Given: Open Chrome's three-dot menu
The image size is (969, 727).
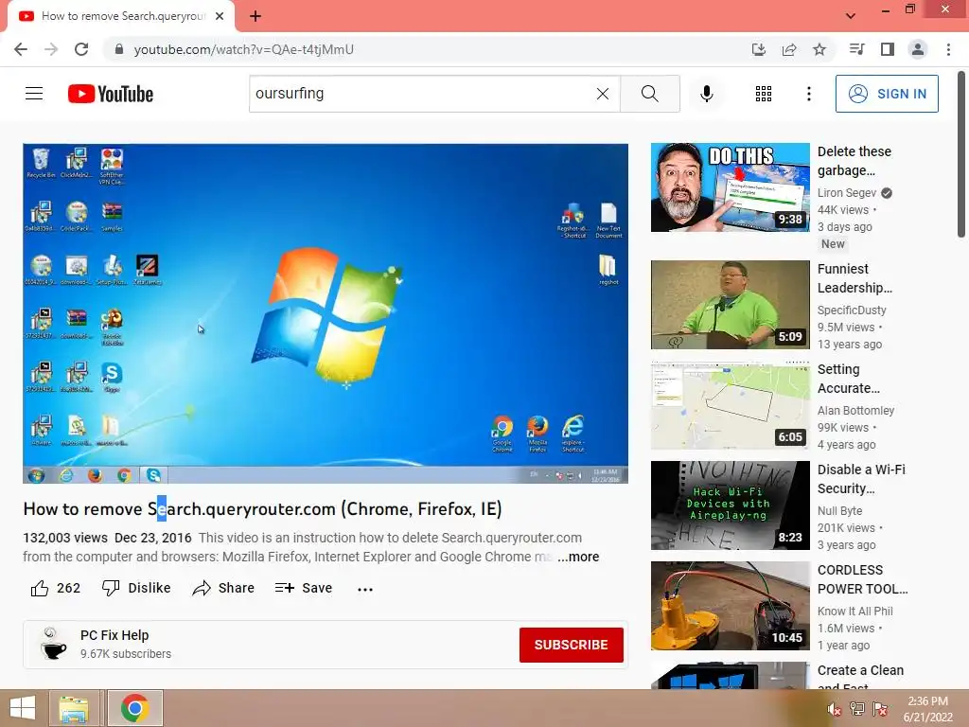Looking at the screenshot, I should click(948, 49).
